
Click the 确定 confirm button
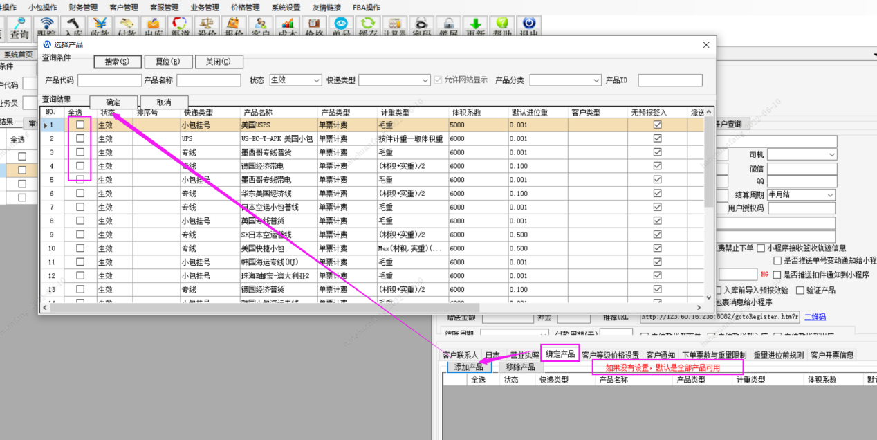tap(113, 102)
